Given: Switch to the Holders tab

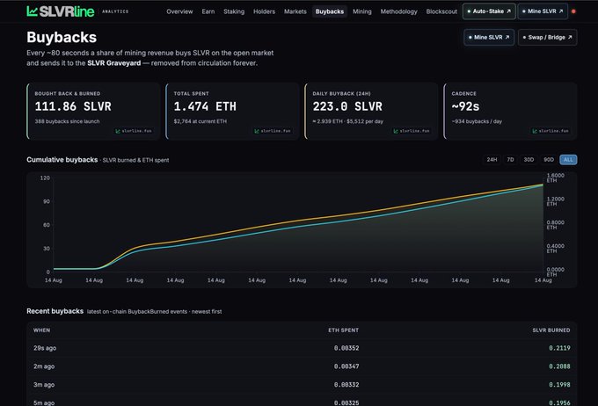Looking at the screenshot, I should [264, 11].
